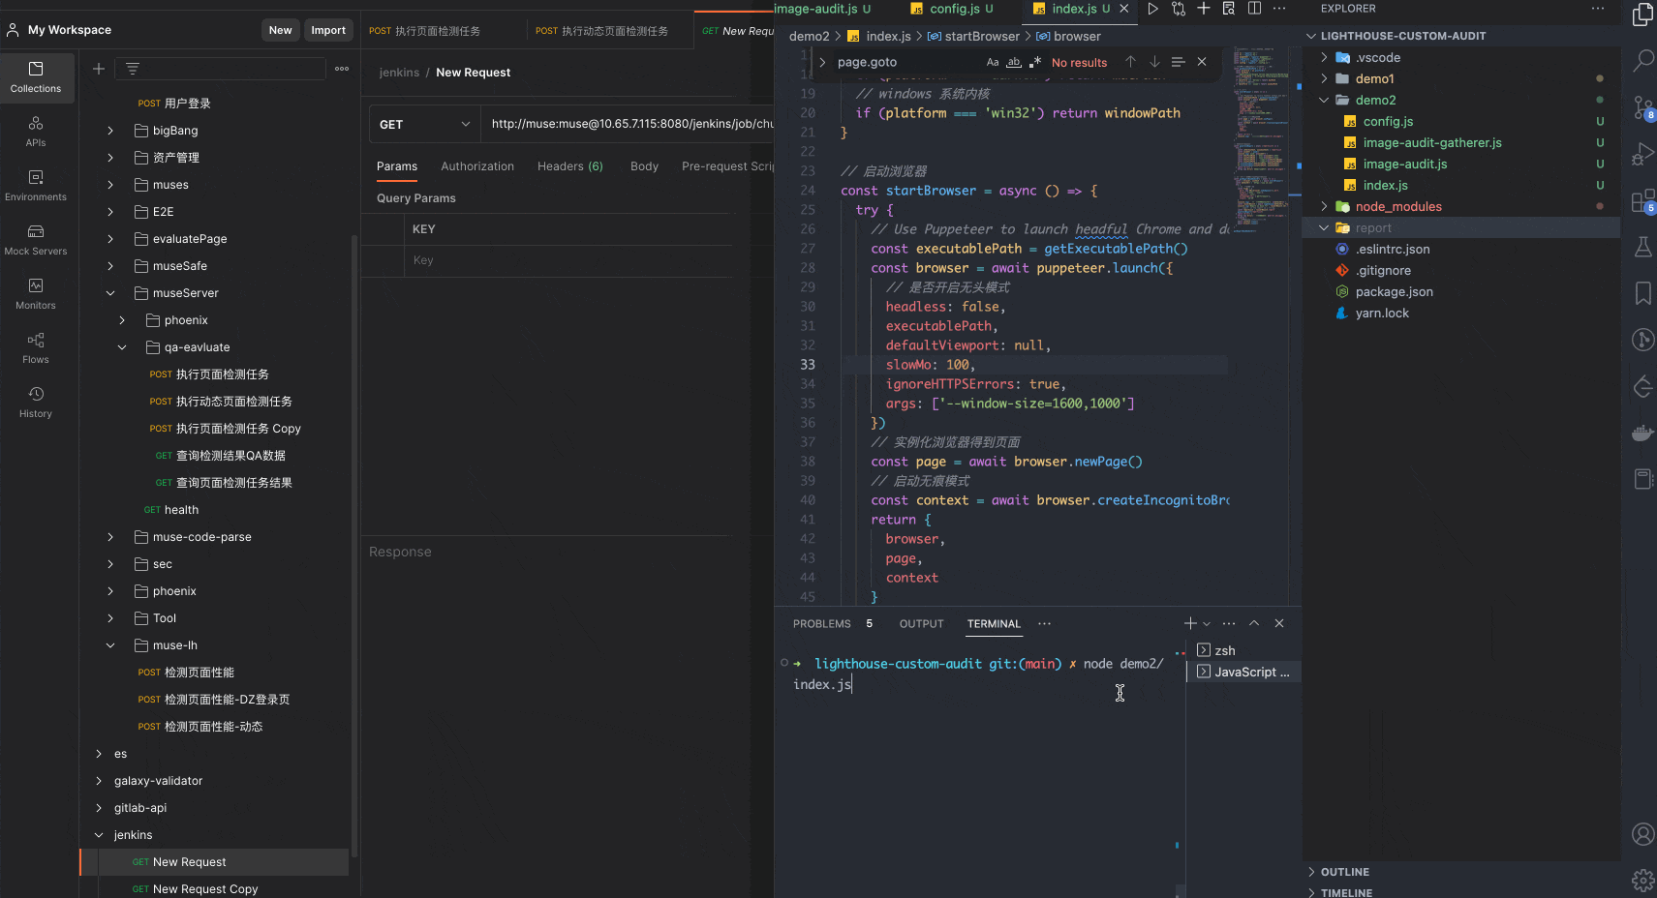Screen dimensions: 1657x898
Task: Expand the bigBang collection folder
Action: (x=110, y=131)
